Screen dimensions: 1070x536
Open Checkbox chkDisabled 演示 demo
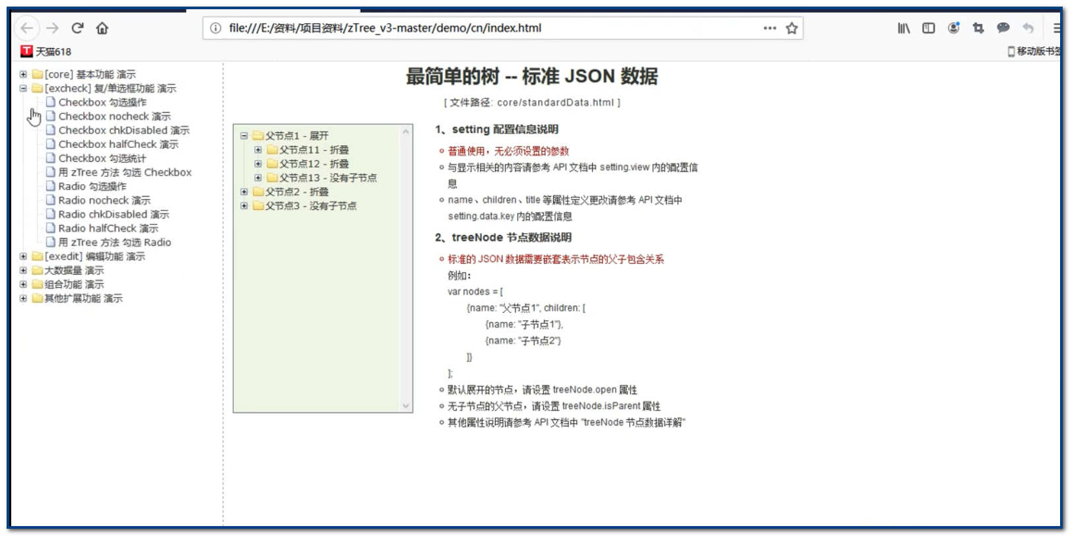[x=123, y=130]
